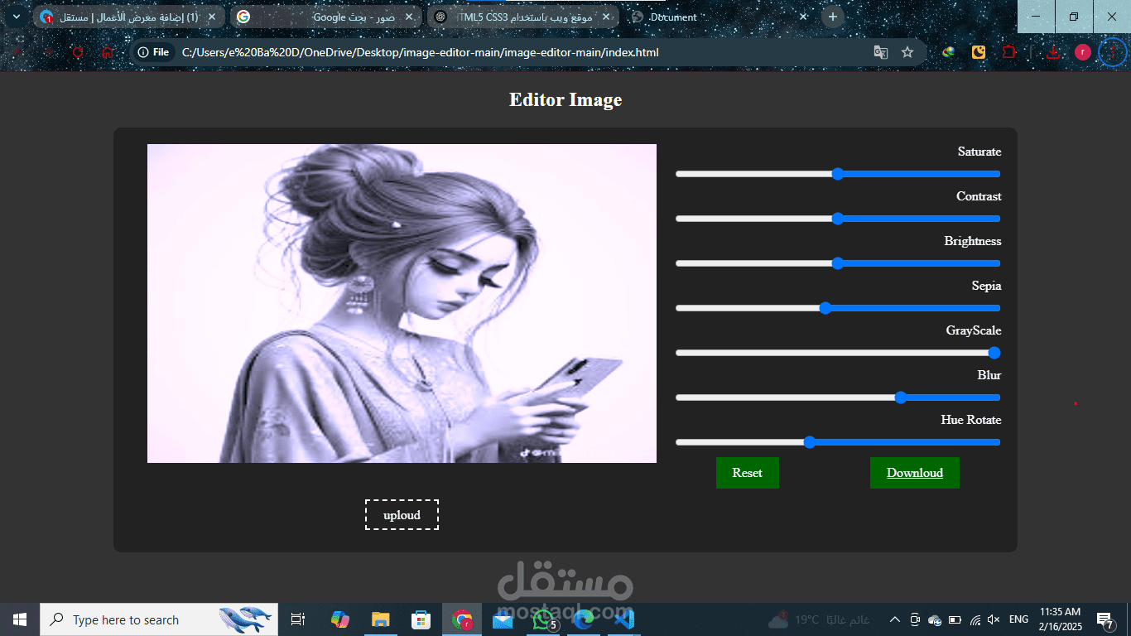Click the Editor Image heading

(x=565, y=100)
